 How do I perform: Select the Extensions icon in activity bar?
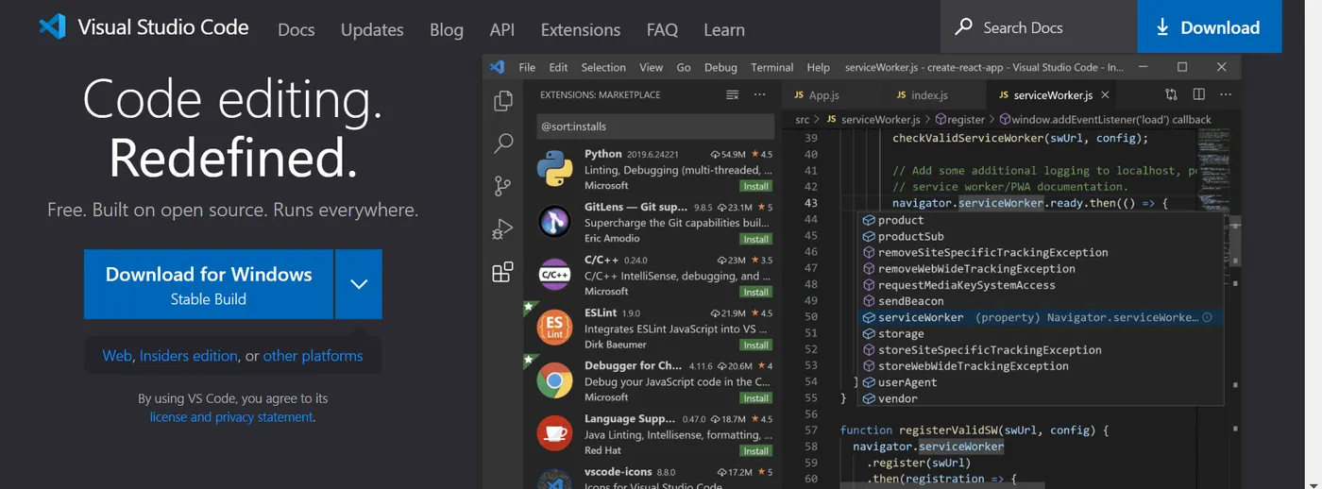pos(503,272)
